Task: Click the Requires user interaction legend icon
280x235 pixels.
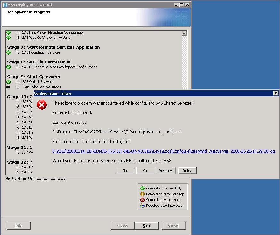Action: pyautogui.click(x=143, y=206)
